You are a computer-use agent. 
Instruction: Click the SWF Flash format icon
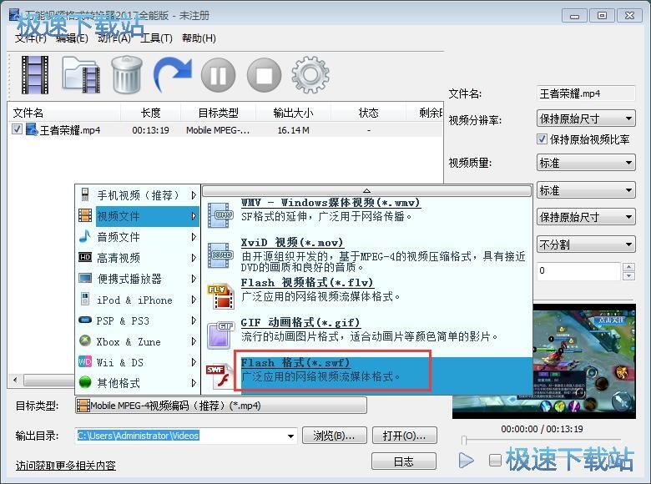coord(219,376)
